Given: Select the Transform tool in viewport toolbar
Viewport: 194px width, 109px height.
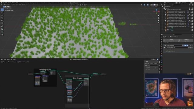Looking at the screenshot, I should click(x=2, y=23).
